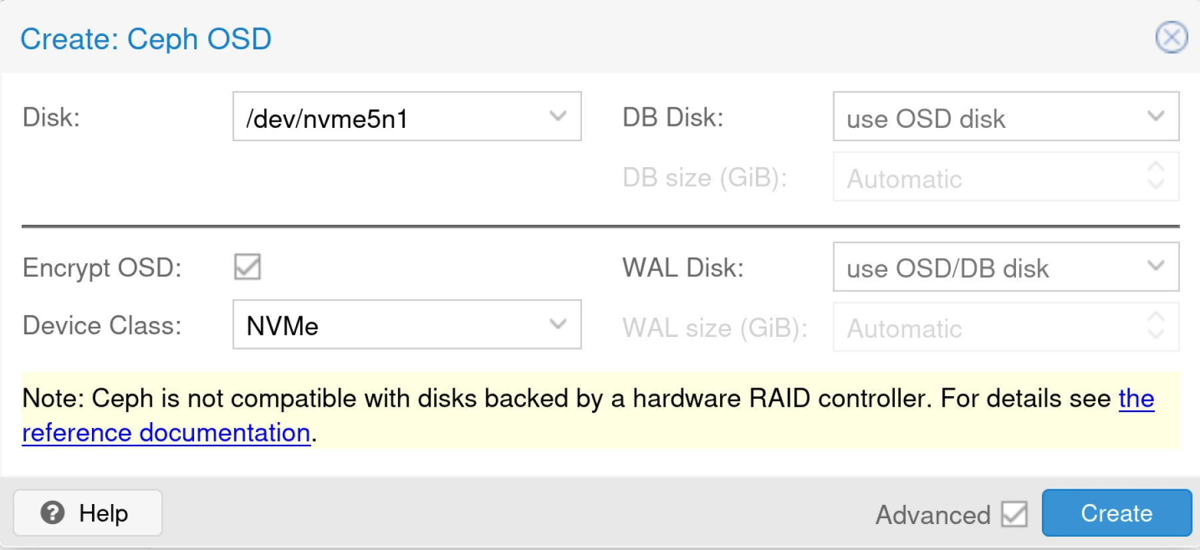Uncheck the Encrypt OSD checkbox
This screenshot has height=550, width=1200.
[247, 267]
